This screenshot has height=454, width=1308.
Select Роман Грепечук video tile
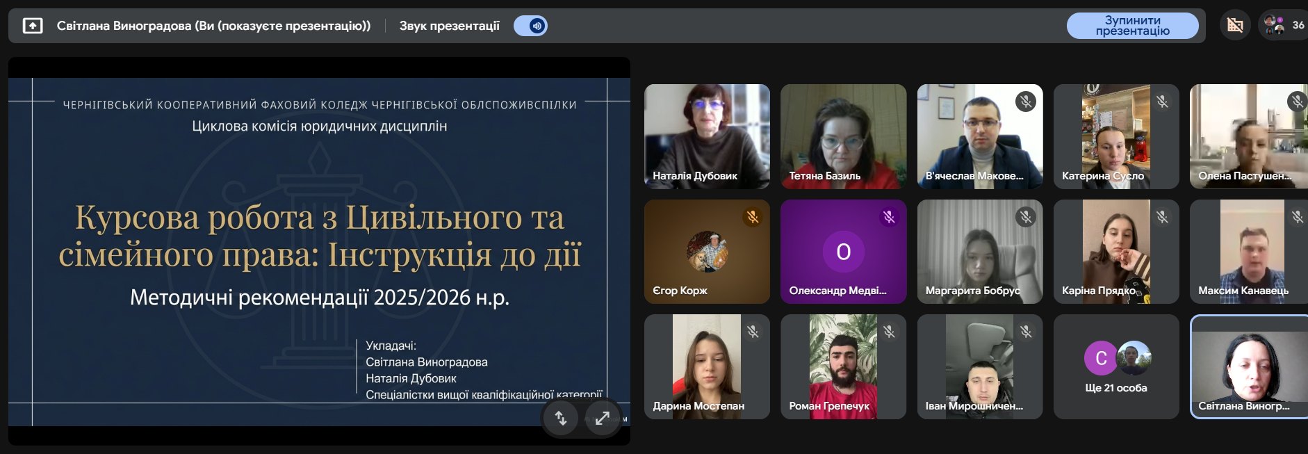[843, 367]
